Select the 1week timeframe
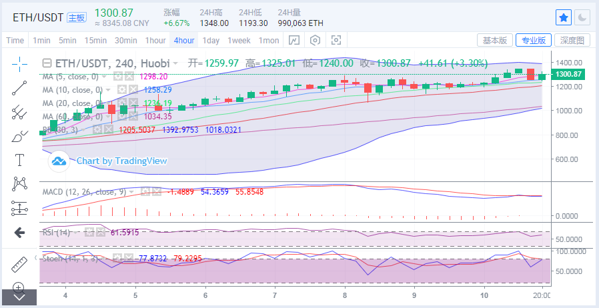Image resolution: width=599 pixels, height=308 pixels. pos(239,41)
